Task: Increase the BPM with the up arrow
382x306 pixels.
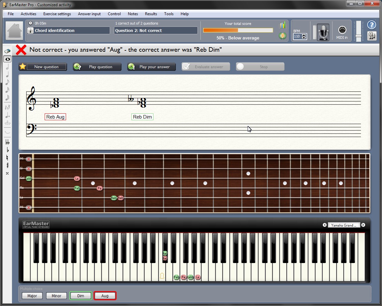Action: pos(304,35)
